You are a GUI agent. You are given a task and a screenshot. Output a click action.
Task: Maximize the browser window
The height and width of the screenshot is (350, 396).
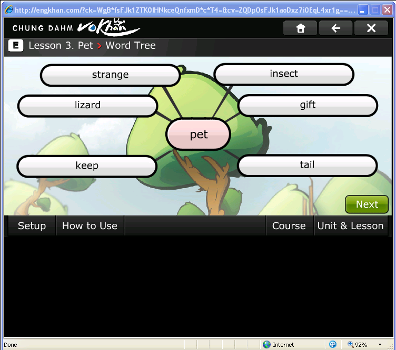(375, 10)
